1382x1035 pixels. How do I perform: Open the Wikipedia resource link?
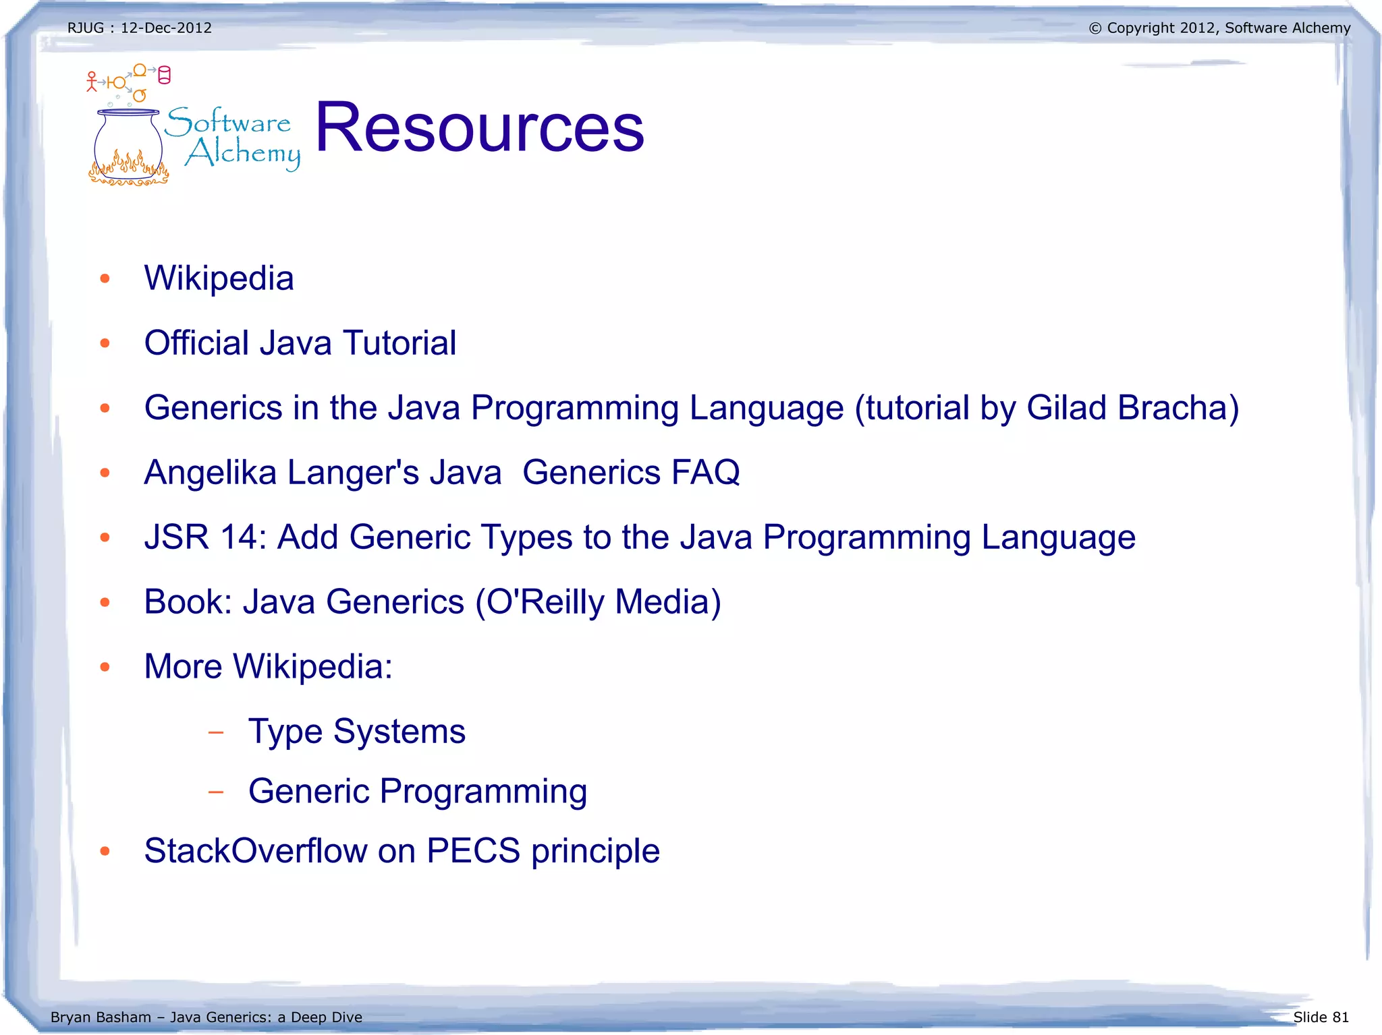[x=219, y=278]
